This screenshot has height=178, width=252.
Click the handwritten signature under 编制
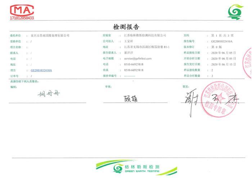tap(50, 94)
